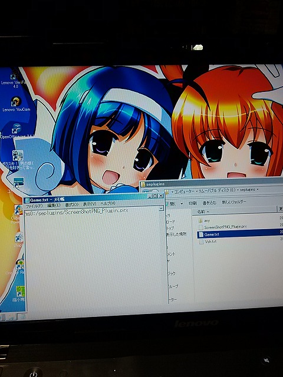
Task: Click Notepad scrollbar up arrow
Action: click(x=161, y=209)
